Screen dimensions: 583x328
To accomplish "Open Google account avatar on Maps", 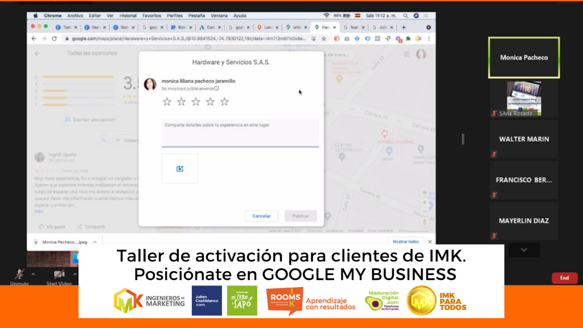I will pos(421,54).
